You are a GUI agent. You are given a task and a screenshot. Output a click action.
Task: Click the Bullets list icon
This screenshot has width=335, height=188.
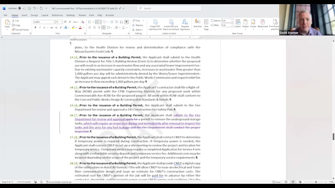(x=90, y=22)
